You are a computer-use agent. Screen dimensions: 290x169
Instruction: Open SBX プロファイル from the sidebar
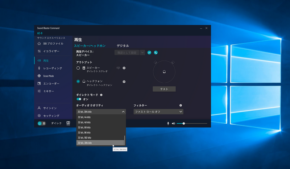pos(50,44)
